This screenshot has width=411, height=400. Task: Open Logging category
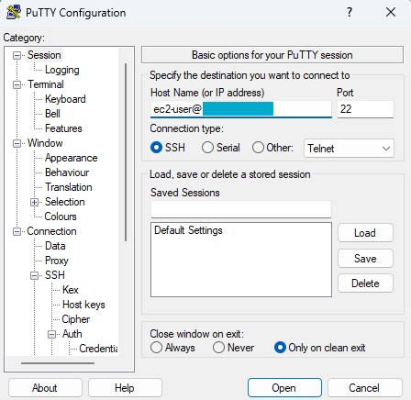click(x=62, y=70)
